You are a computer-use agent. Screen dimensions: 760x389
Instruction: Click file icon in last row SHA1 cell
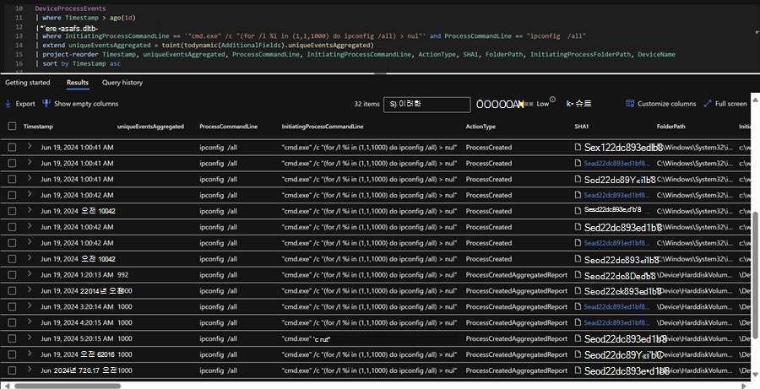pos(578,370)
